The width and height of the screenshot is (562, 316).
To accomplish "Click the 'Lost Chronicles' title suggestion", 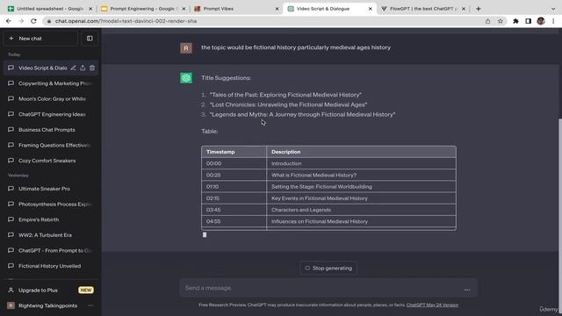I will coord(289,104).
